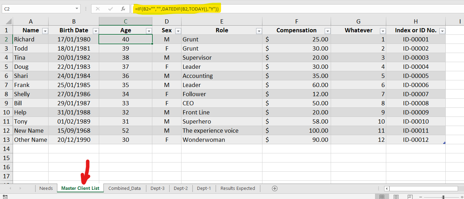Image resolution: width=464 pixels, height=199 pixels.
Task: Click the horizontal scrollbar left arrow
Action: 387,188
